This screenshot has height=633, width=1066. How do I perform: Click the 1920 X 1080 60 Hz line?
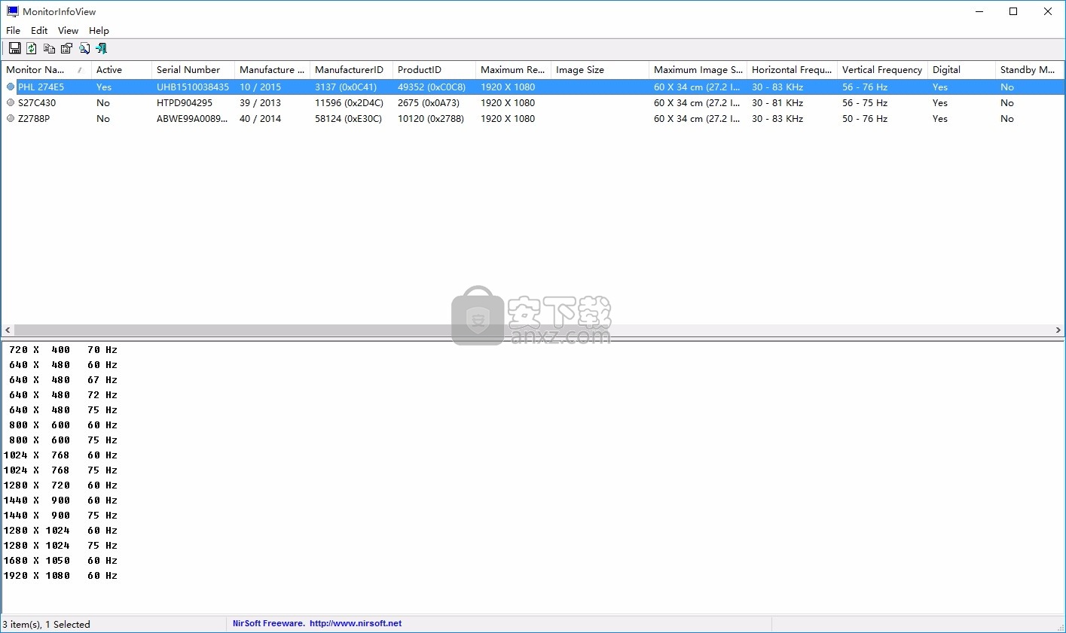pos(61,576)
